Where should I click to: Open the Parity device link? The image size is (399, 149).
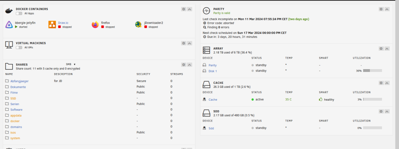(213, 65)
